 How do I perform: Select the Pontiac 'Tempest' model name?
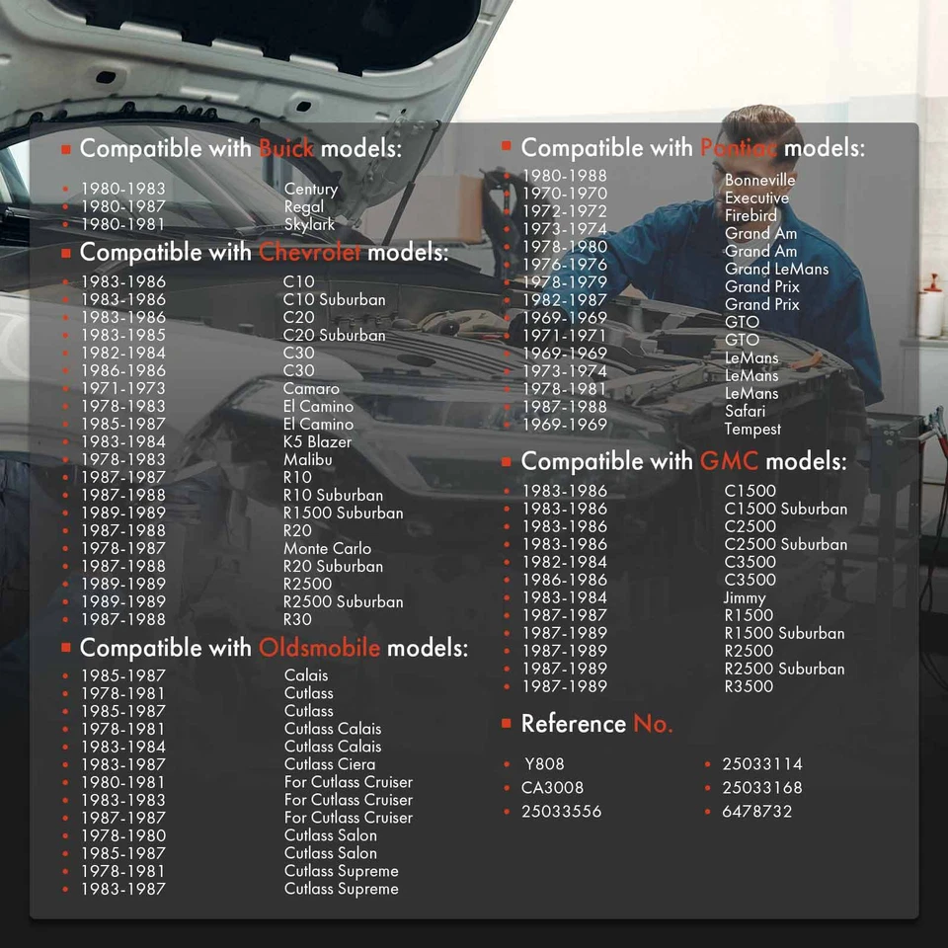[752, 430]
